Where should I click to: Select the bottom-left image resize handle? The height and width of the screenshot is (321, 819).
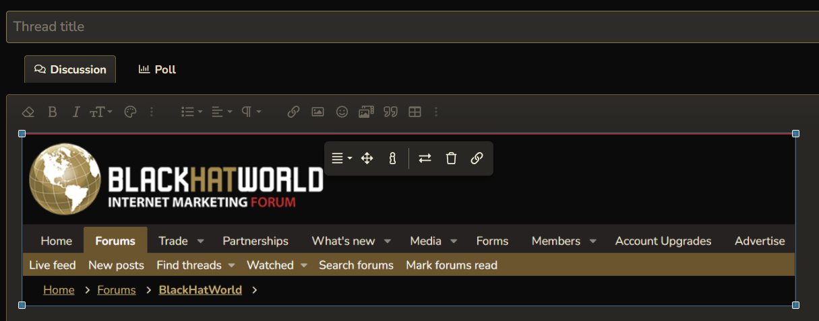(x=22, y=305)
